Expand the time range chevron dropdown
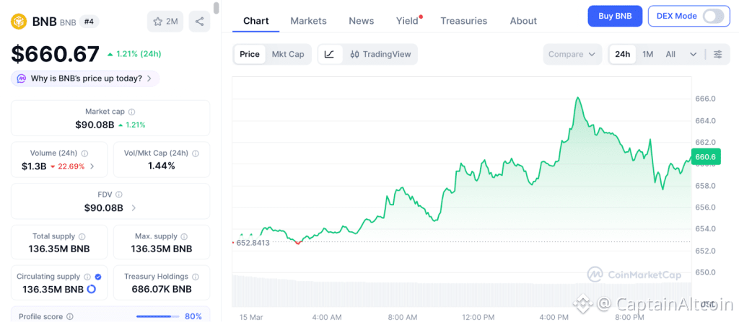 click(x=694, y=54)
